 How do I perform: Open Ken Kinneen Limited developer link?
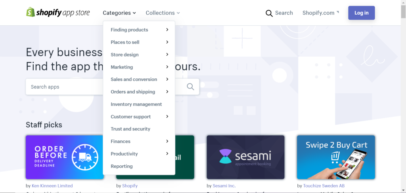tap(52, 186)
